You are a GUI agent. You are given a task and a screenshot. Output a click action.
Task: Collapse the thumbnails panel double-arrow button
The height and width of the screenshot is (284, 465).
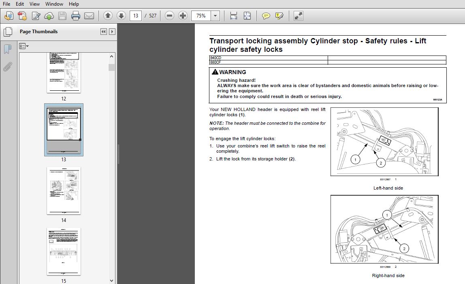tap(104, 32)
